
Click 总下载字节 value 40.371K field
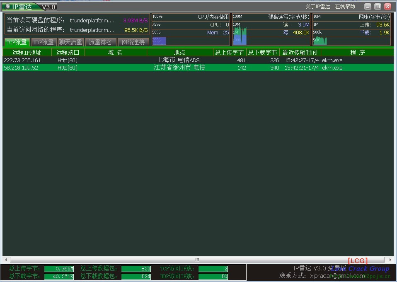59,277
